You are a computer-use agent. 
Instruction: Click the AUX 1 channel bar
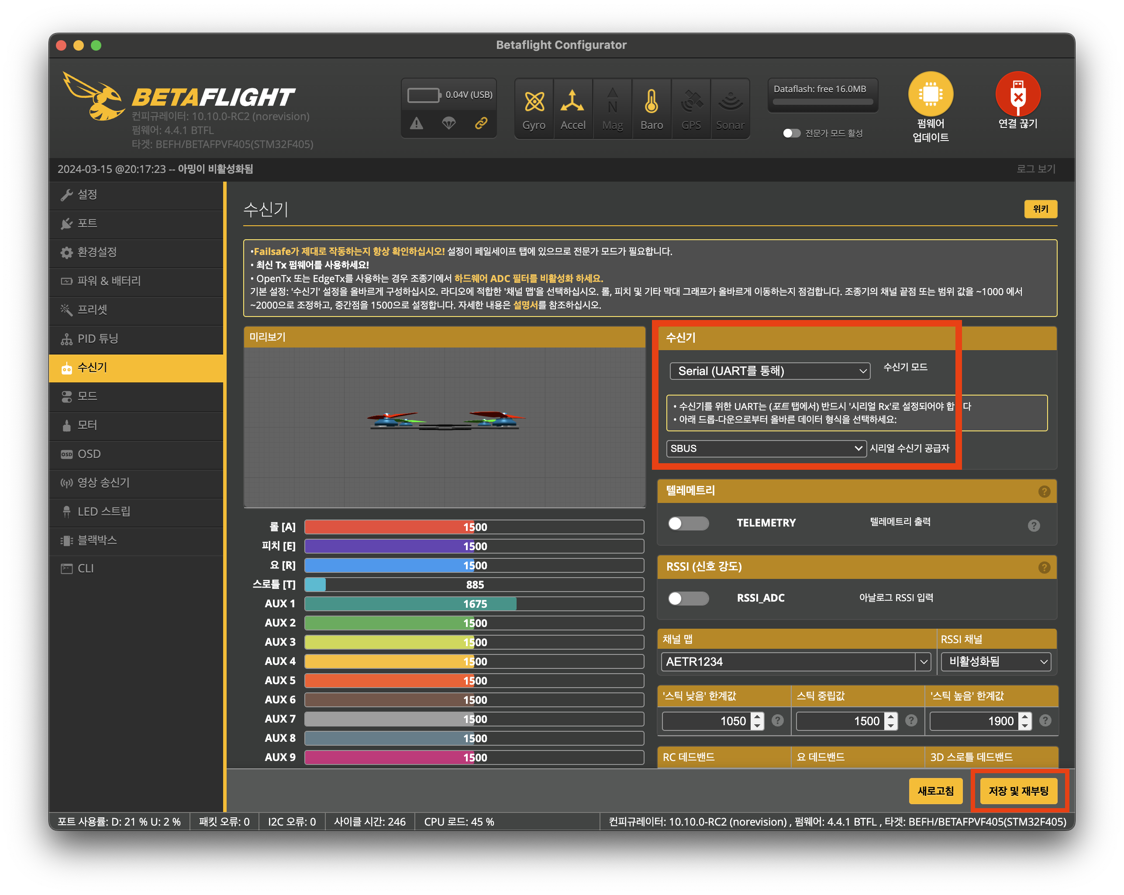pyautogui.click(x=473, y=604)
